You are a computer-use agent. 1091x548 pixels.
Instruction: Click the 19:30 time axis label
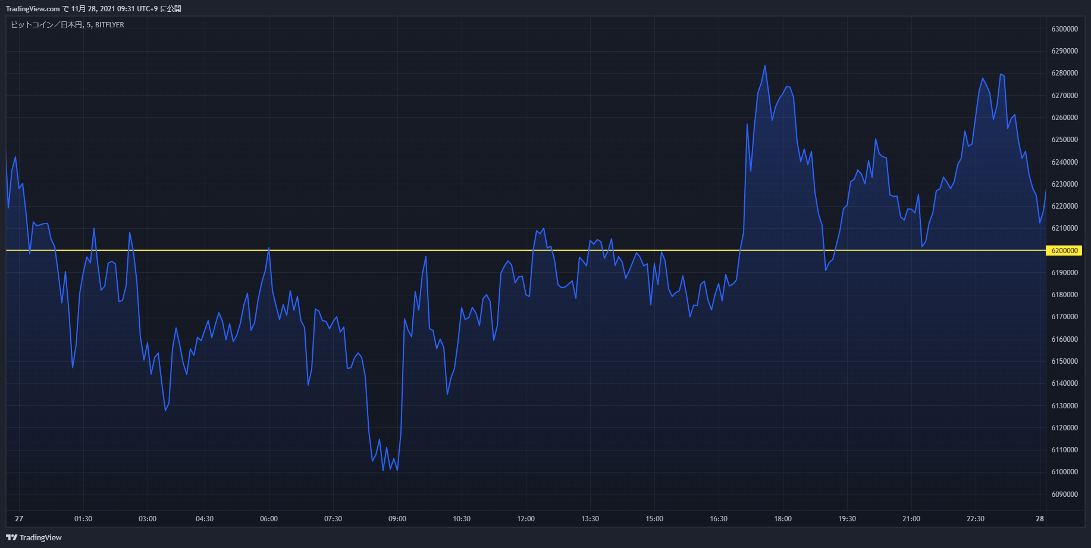847,519
